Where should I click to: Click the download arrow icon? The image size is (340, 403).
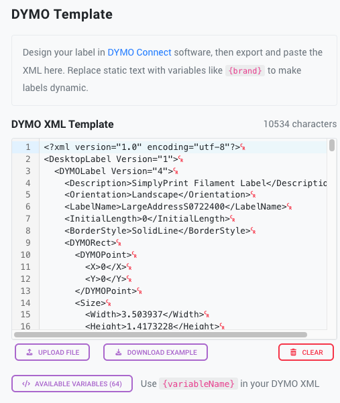(x=119, y=352)
